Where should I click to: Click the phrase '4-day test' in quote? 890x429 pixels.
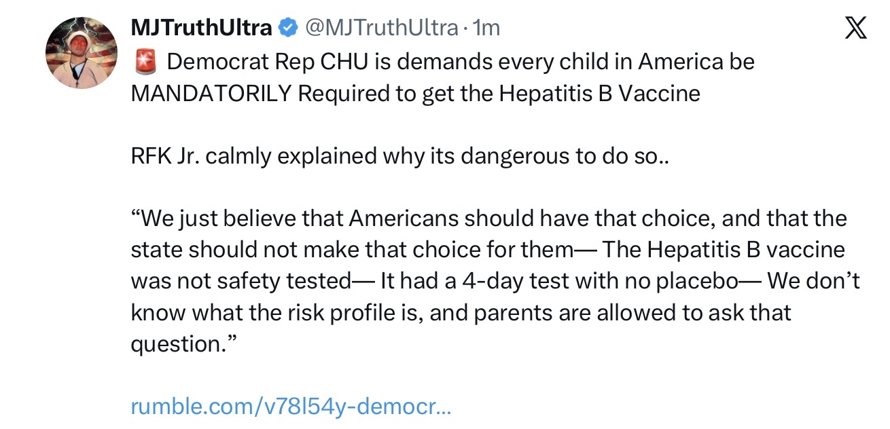click(x=510, y=281)
